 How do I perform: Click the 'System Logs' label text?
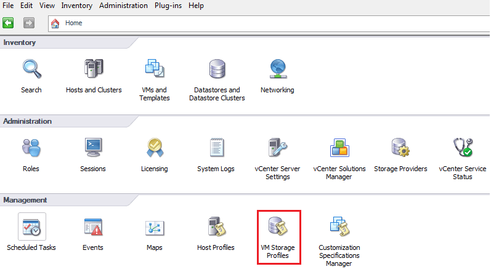pyautogui.click(x=216, y=169)
